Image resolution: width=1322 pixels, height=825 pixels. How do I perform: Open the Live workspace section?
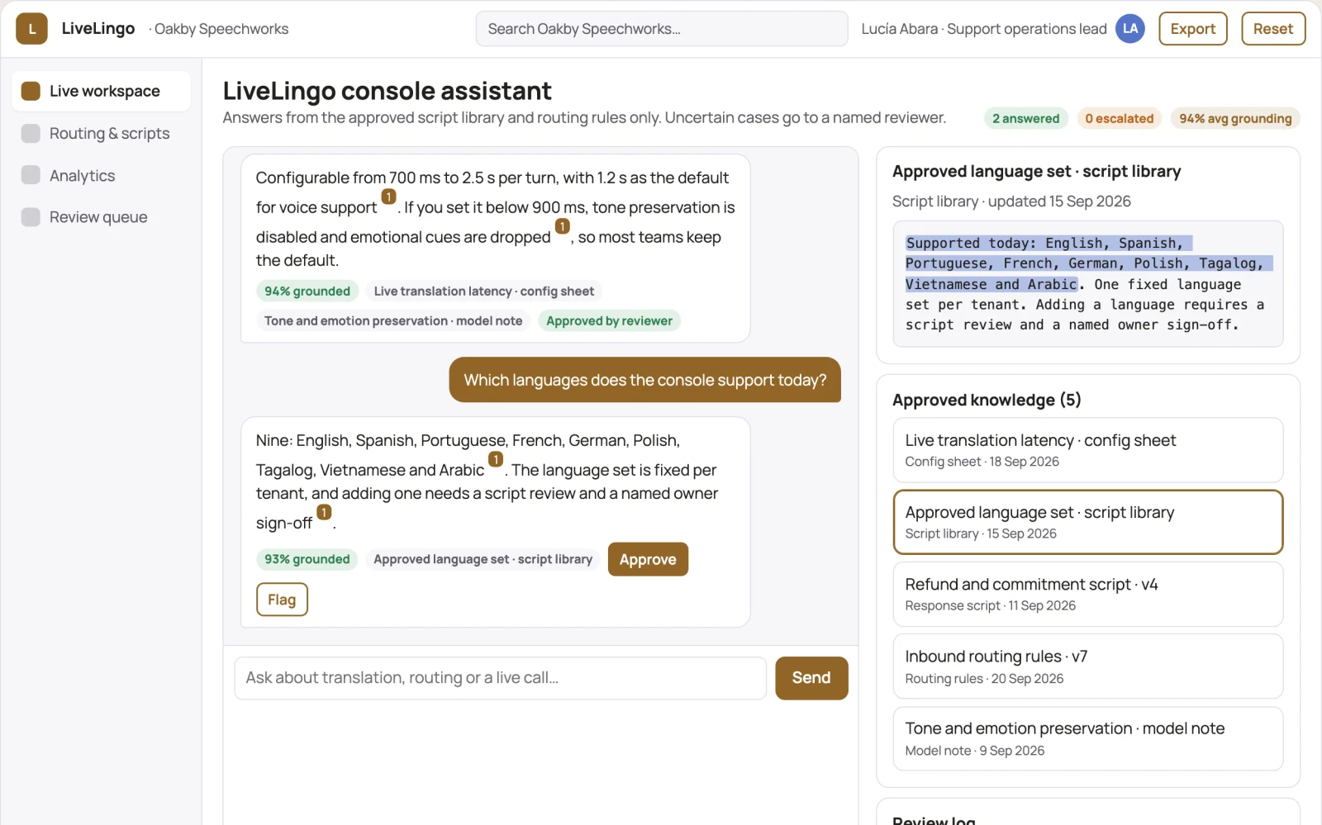coord(101,91)
